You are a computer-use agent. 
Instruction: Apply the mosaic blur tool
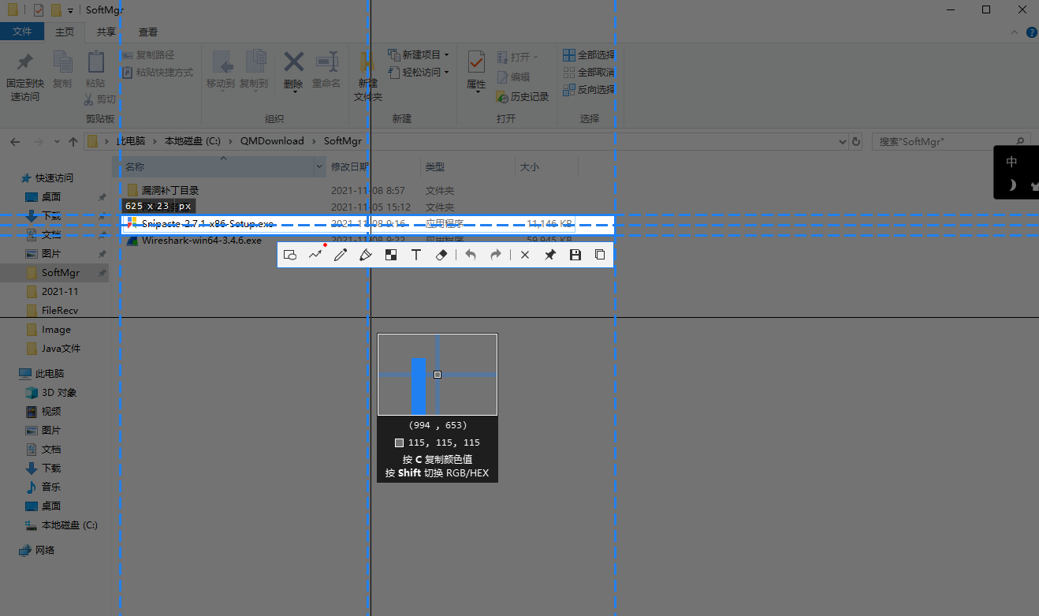pos(391,254)
